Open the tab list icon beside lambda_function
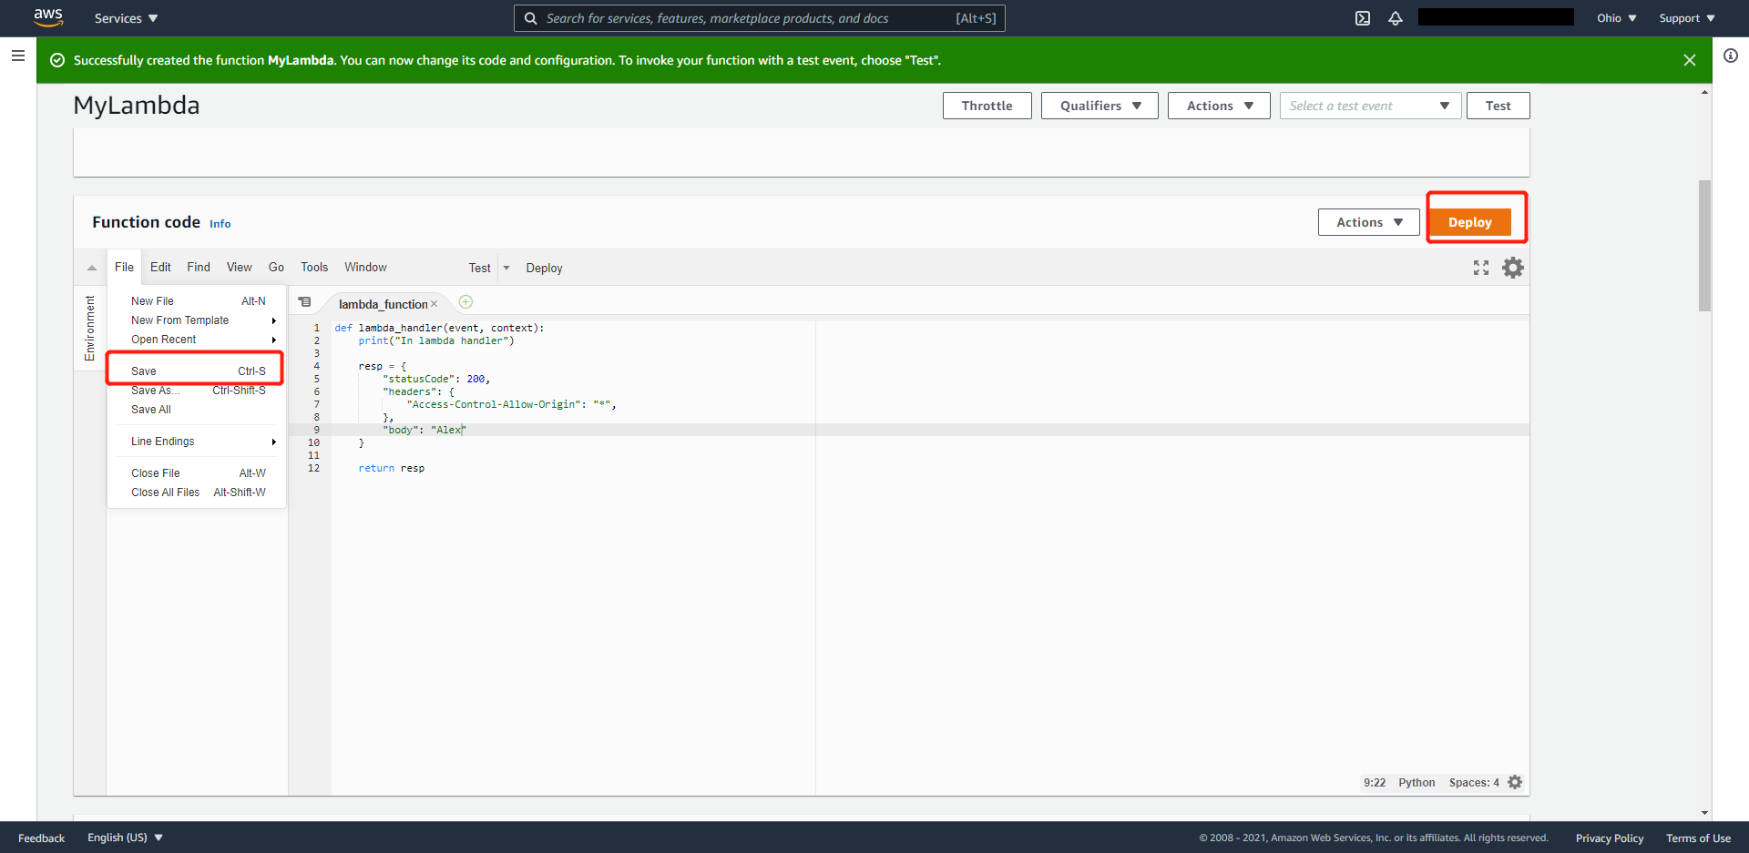 pos(305,301)
